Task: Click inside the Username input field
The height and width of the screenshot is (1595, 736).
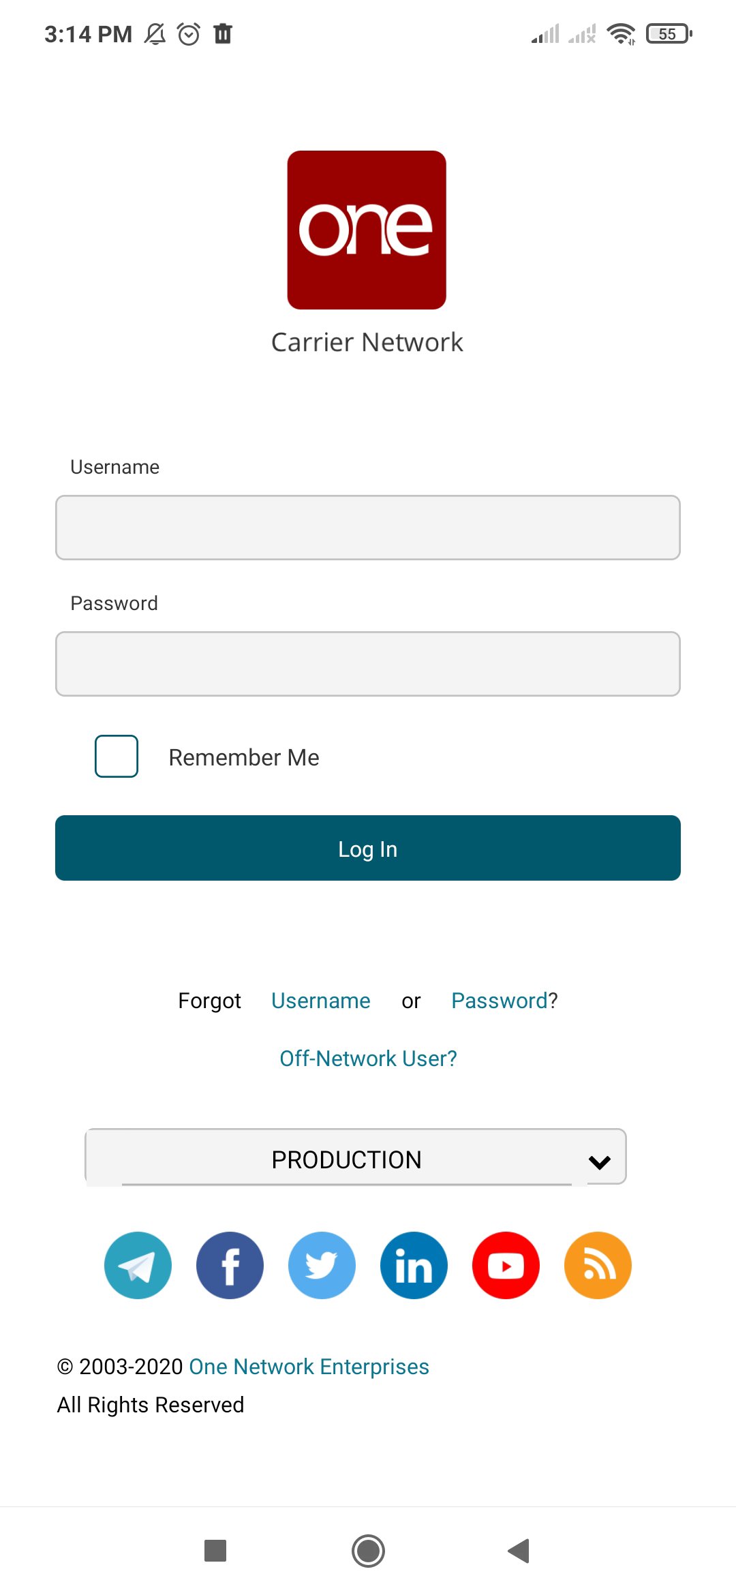Action: coord(367,527)
